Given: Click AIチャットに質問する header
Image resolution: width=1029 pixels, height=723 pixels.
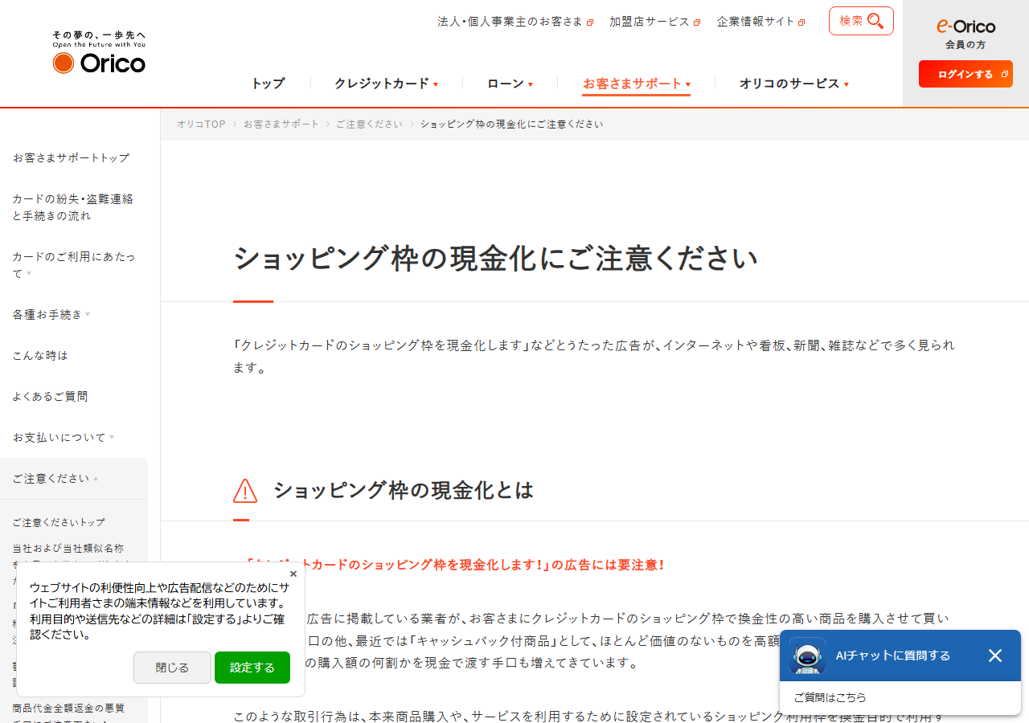Looking at the screenshot, I should [x=893, y=656].
